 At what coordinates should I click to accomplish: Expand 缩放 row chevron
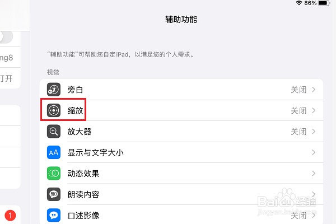pos(314,110)
